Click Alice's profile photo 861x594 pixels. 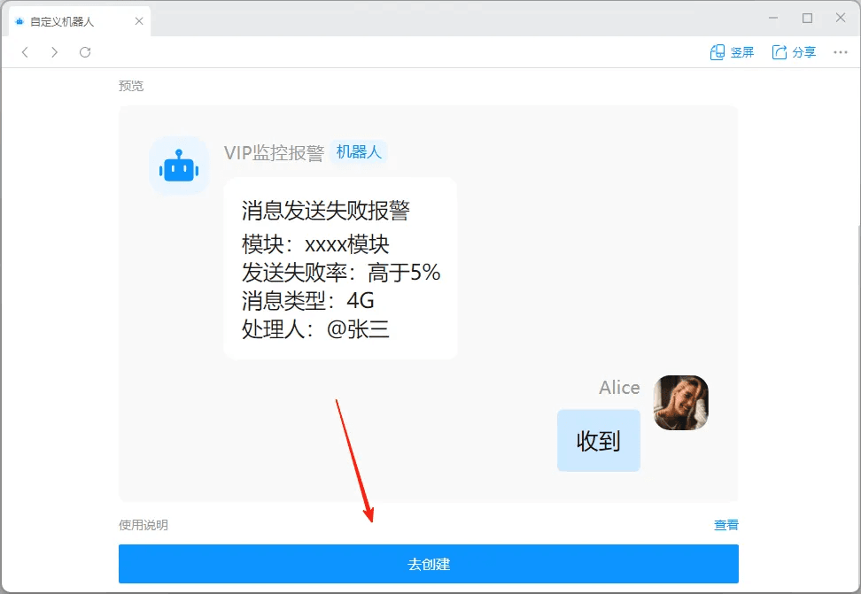pos(680,403)
